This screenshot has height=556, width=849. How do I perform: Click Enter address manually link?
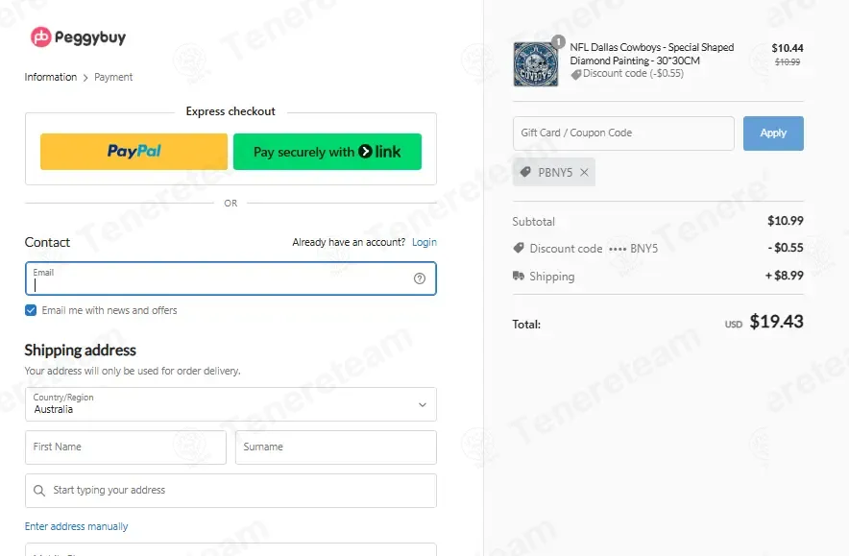click(76, 526)
